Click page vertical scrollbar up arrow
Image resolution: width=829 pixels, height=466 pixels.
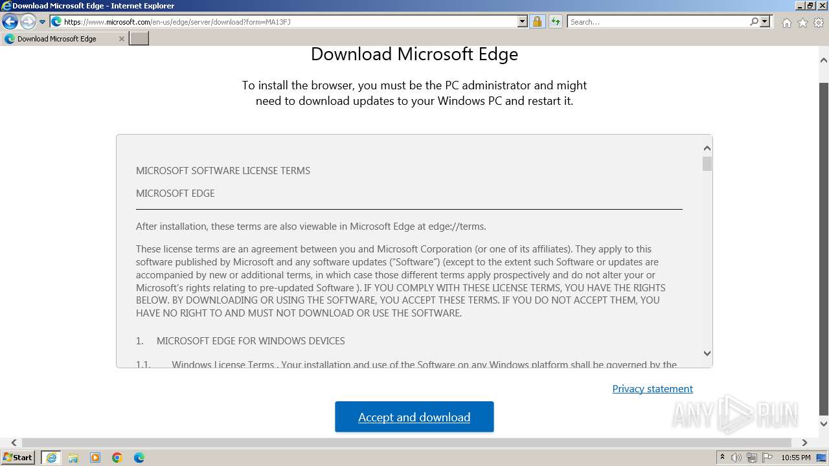coord(823,60)
